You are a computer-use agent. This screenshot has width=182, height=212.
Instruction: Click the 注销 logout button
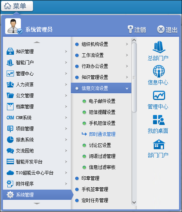click(x=136, y=29)
